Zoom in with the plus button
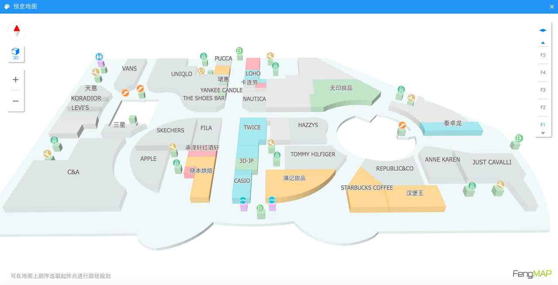The height and width of the screenshot is (285, 558). point(16,80)
